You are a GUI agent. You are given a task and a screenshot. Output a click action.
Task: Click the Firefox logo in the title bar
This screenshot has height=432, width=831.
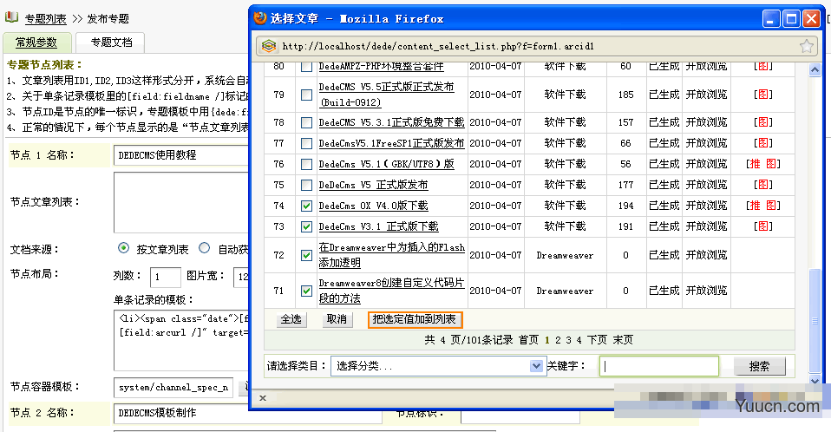tap(259, 18)
